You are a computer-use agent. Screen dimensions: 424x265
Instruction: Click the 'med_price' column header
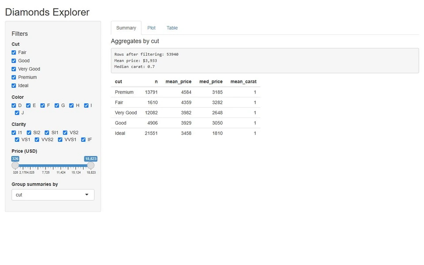coord(211,82)
